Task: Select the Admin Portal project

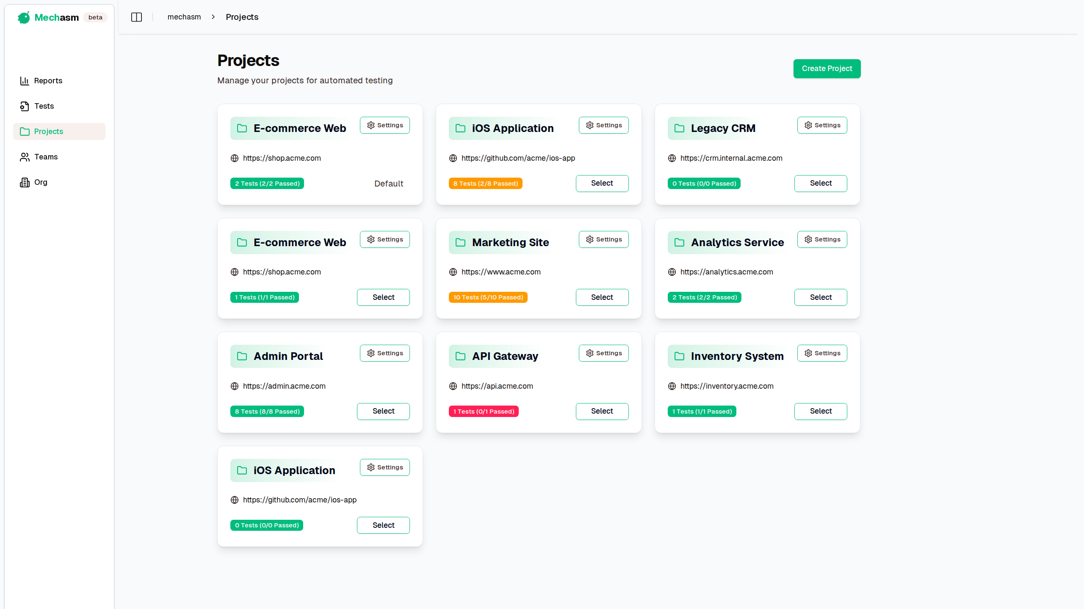Action: pyautogui.click(x=383, y=411)
